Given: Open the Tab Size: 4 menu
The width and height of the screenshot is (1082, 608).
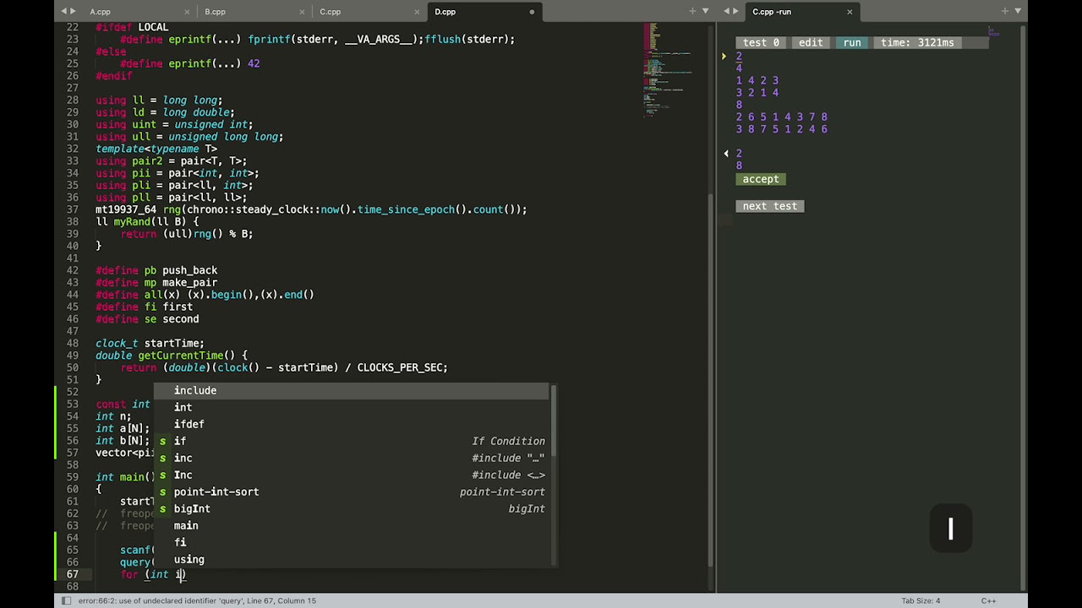Looking at the screenshot, I should (x=921, y=600).
